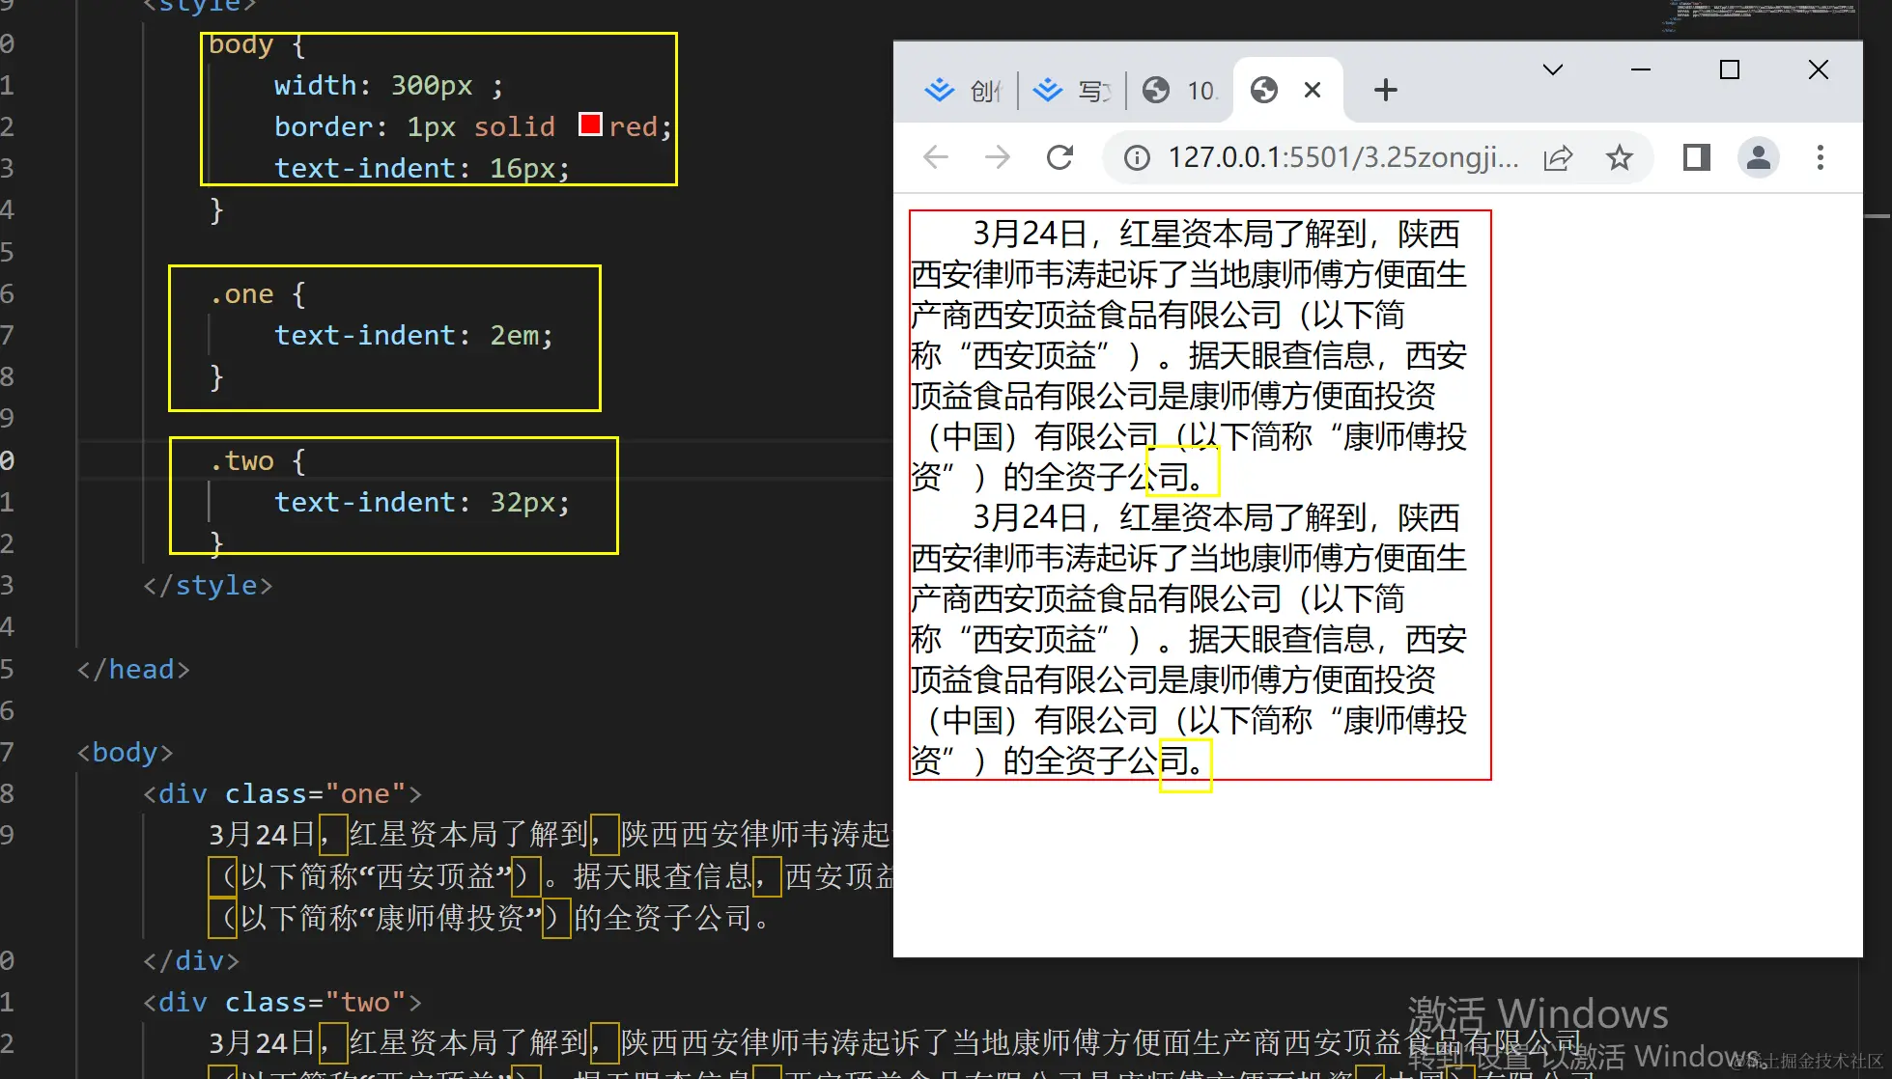Reload the browser page
Screen dimensions: 1892x1079
coord(1059,157)
